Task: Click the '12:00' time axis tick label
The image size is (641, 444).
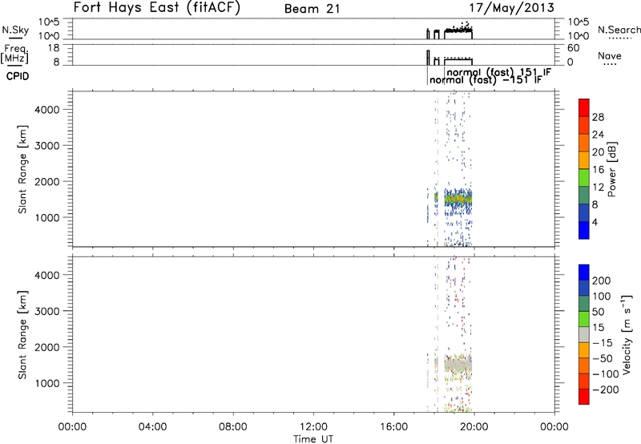Action: pos(313,427)
